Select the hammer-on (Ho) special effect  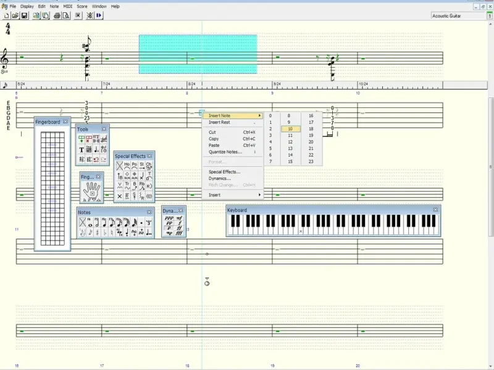click(x=127, y=165)
